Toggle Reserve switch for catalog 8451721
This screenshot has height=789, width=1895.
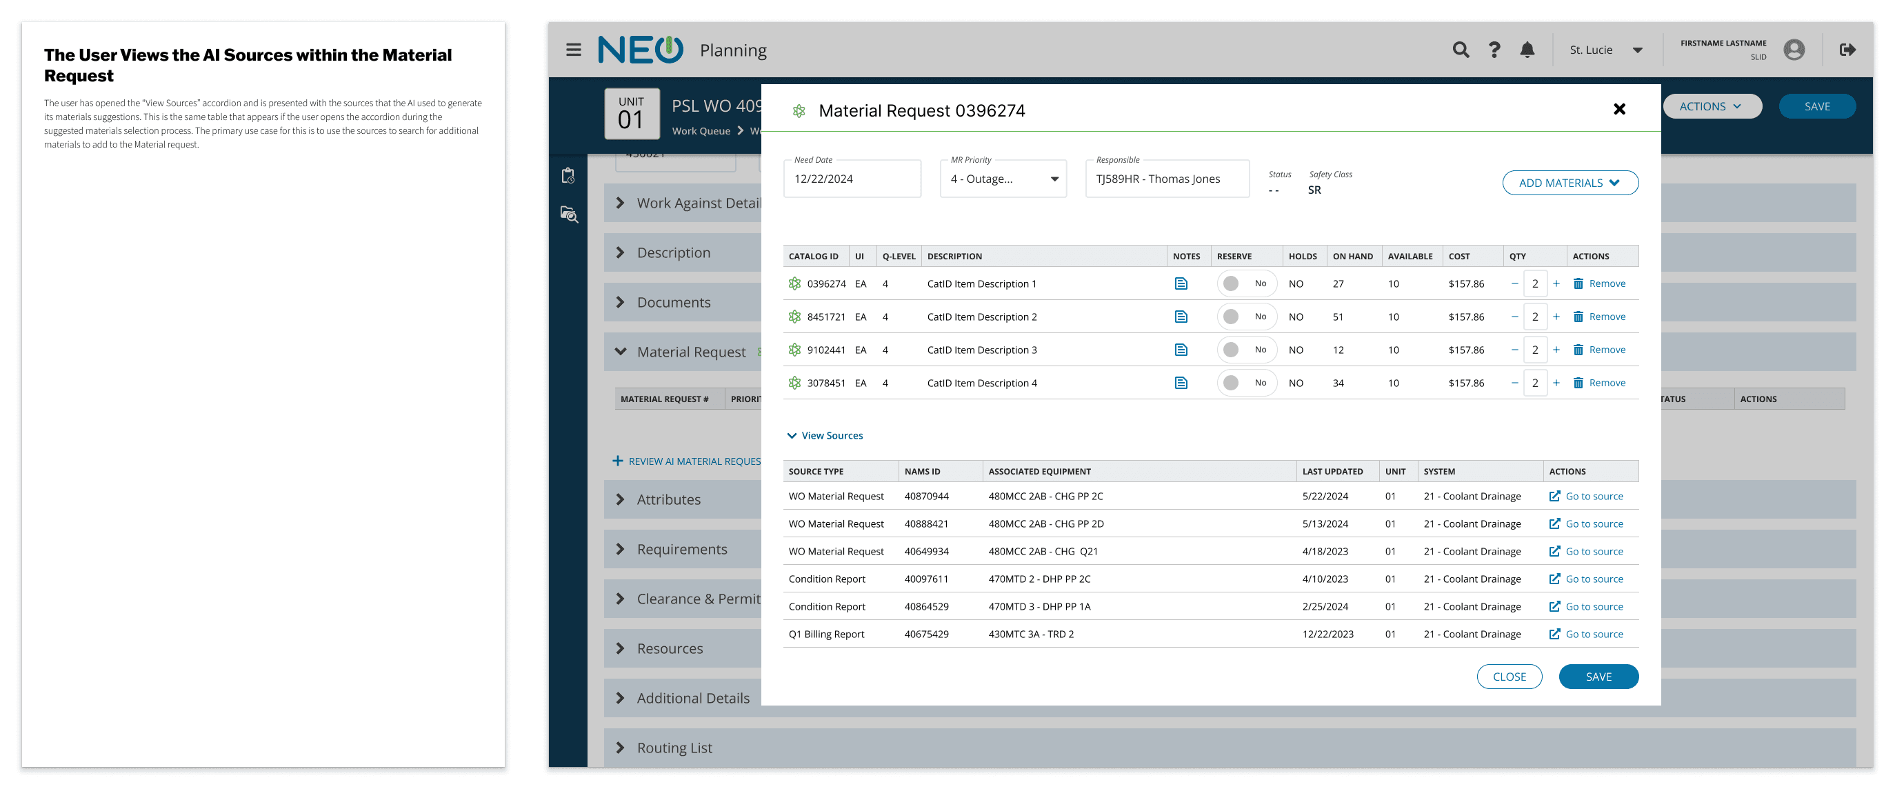pos(1245,317)
